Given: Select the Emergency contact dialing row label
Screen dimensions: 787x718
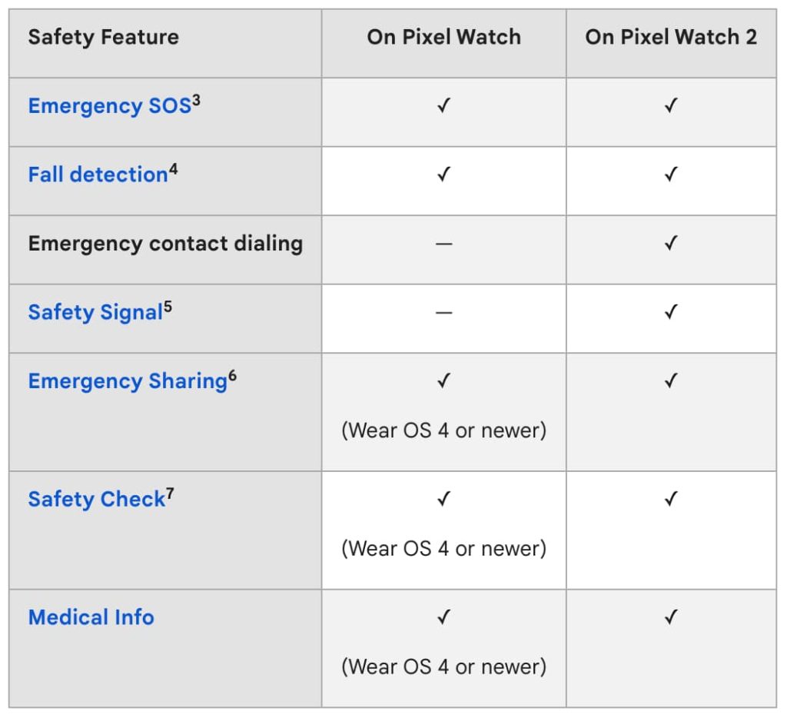Looking at the screenshot, I should click(165, 244).
